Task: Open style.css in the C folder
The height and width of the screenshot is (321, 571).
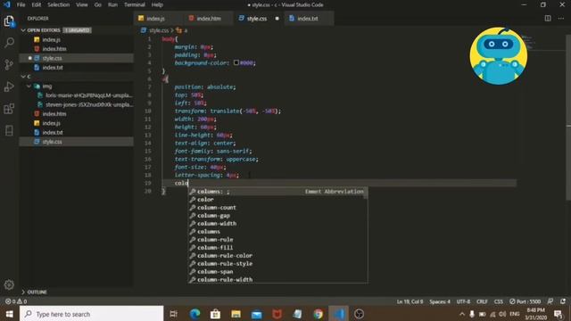Action: [x=77, y=142]
